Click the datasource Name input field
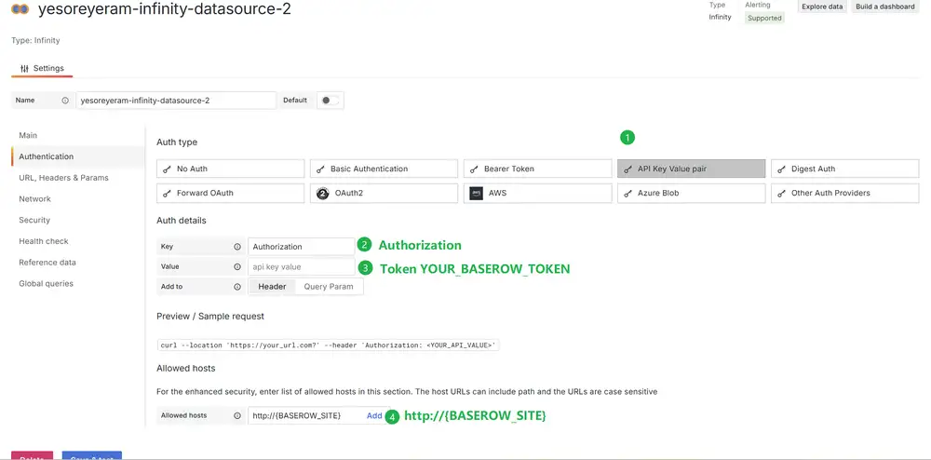This screenshot has width=931, height=460. [x=176, y=101]
